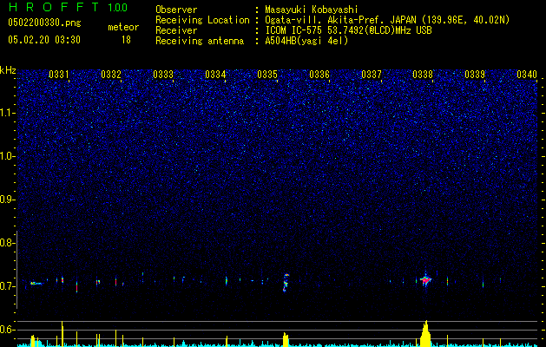Click the 0.9 kHz axis label
Screen dimensions: 546x347
click(x=7, y=200)
